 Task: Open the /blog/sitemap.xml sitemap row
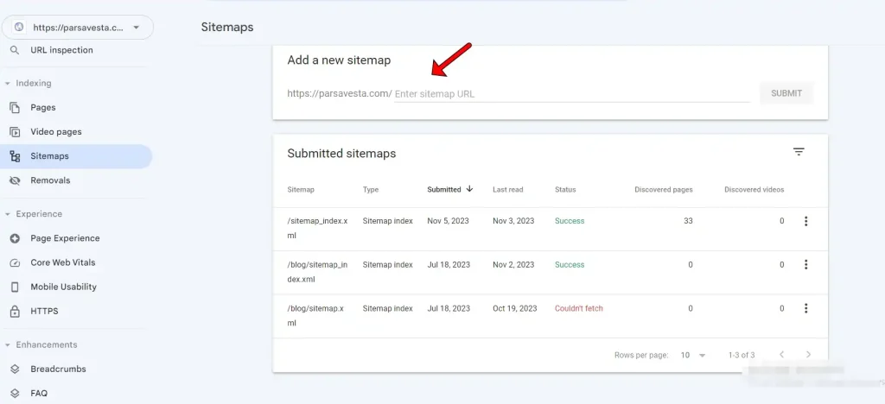[551, 316]
